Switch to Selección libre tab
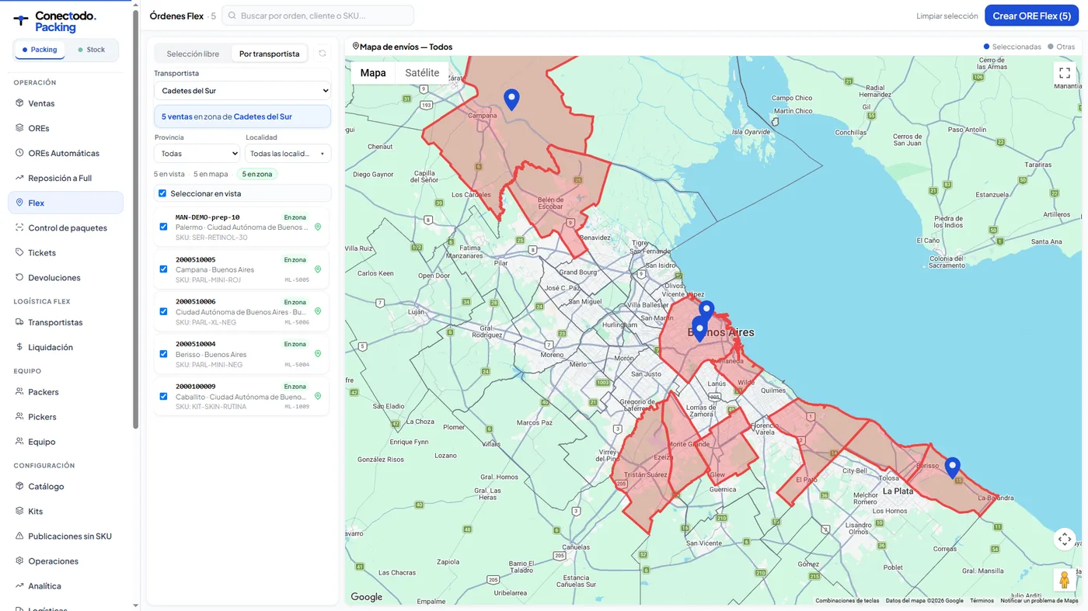 click(193, 54)
